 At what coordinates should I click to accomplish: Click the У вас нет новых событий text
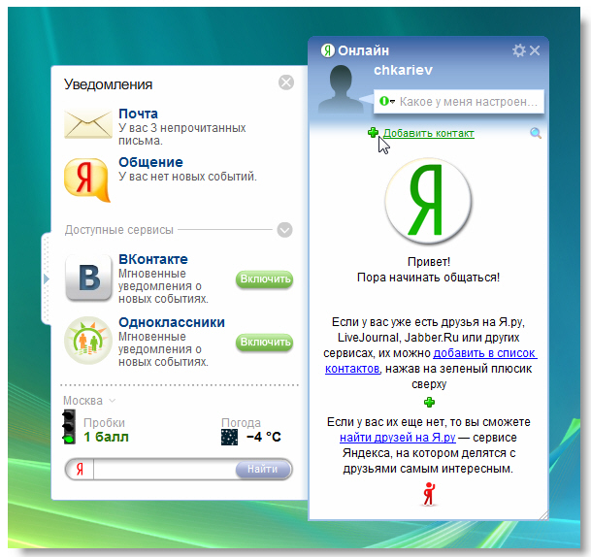[187, 177]
